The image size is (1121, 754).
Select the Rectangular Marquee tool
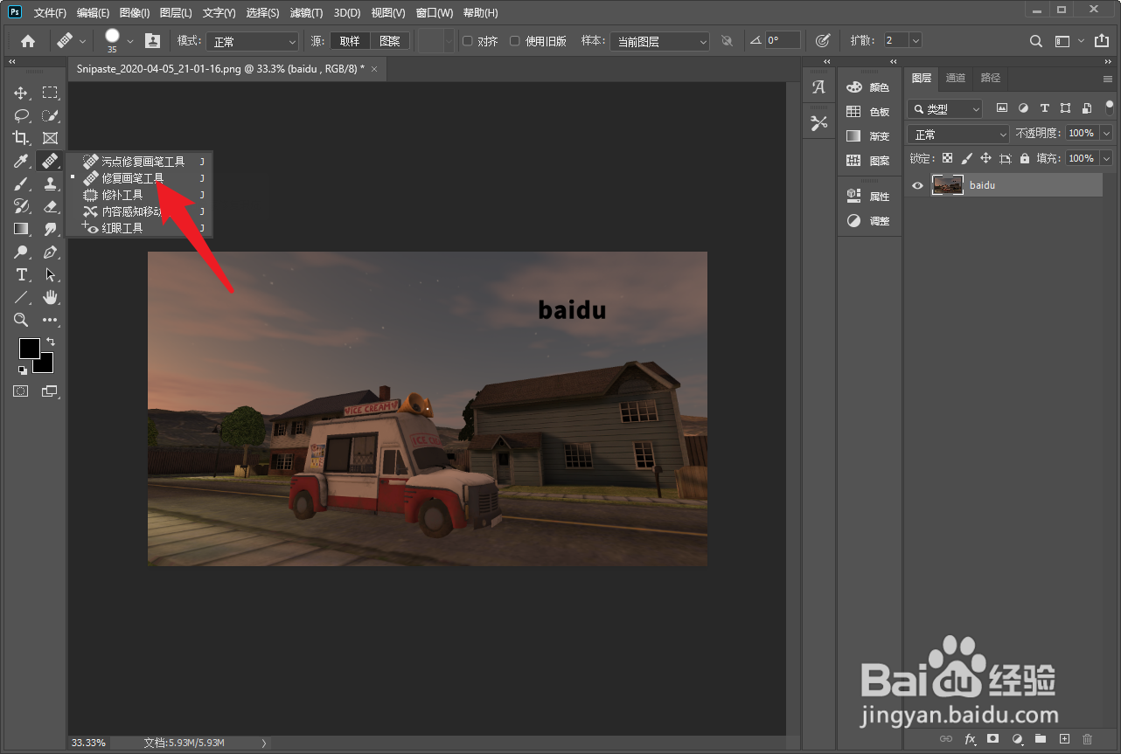(x=51, y=93)
